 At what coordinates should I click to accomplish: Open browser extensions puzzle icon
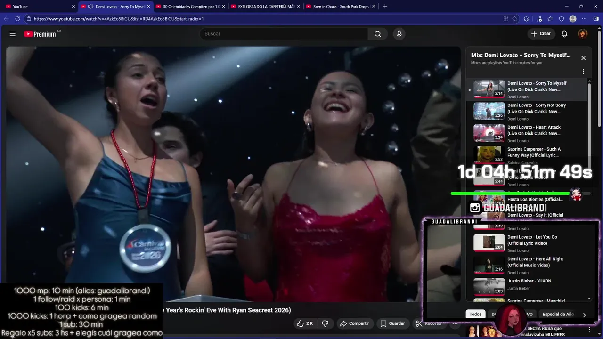(x=526, y=19)
